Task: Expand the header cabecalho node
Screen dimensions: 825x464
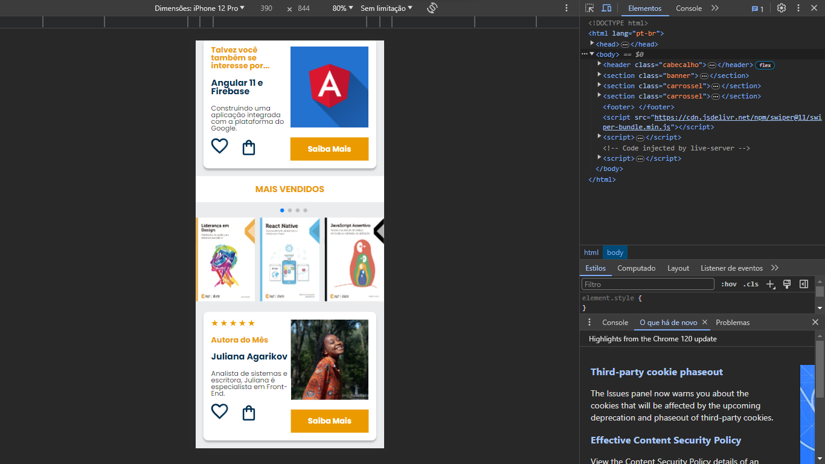Action: pos(599,64)
